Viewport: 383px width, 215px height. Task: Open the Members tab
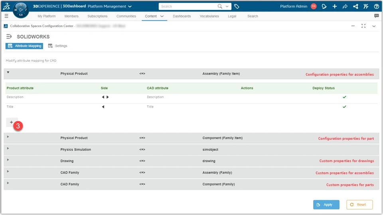coord(71,16)
